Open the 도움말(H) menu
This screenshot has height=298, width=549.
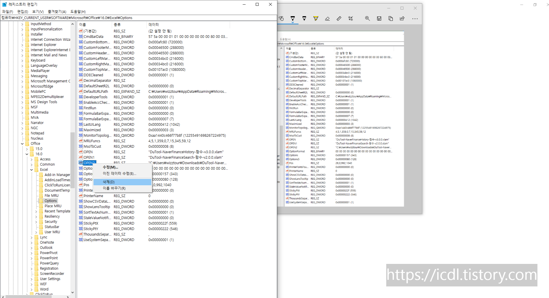click(x=78, y=12)
